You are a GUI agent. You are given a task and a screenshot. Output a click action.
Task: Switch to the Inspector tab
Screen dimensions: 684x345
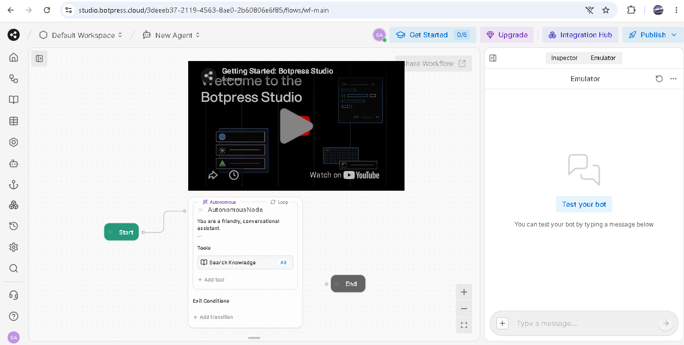click(564, 58)
